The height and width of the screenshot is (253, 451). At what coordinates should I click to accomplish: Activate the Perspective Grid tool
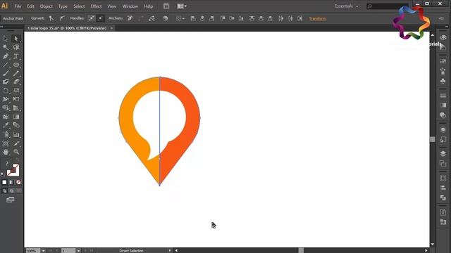[16, 108]
